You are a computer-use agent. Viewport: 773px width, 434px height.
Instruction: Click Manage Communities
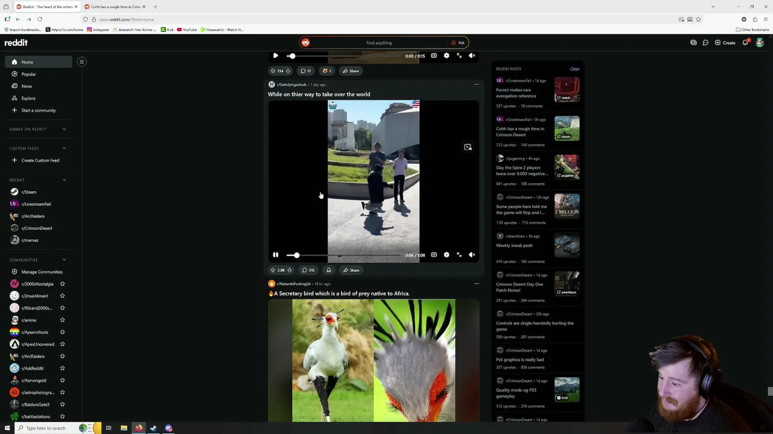[39, 272]
